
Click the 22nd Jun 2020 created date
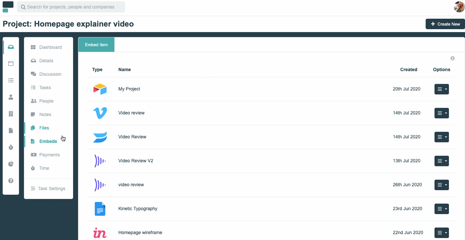[x=408, y=232]
